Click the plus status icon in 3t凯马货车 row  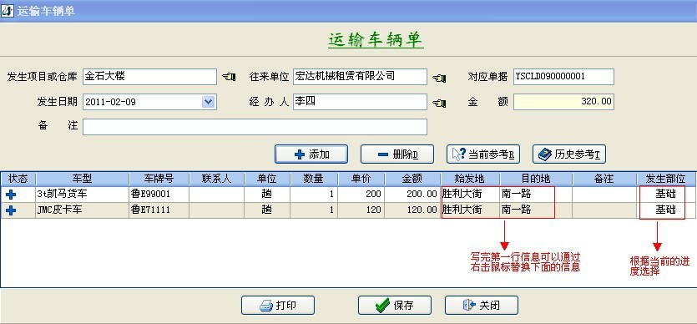tap(11, 195)
